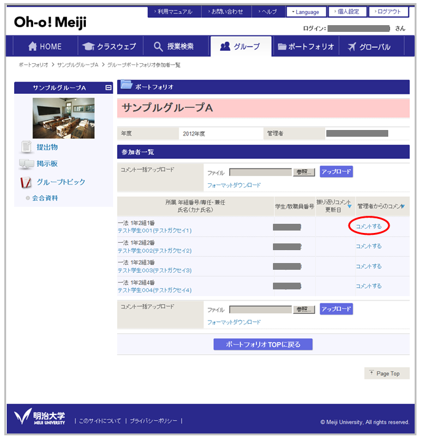Open 会合資料 sidebar link
Viewport: 422px width, 439px height.
click(45, 198)
